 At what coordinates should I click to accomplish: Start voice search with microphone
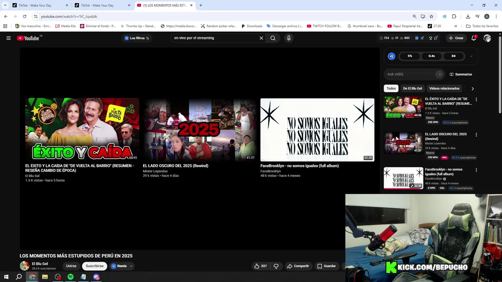[x=289, y=38]
